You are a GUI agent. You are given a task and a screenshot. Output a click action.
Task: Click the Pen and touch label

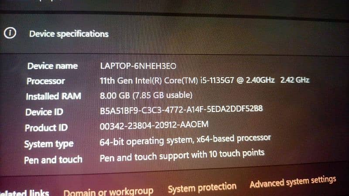53,160
